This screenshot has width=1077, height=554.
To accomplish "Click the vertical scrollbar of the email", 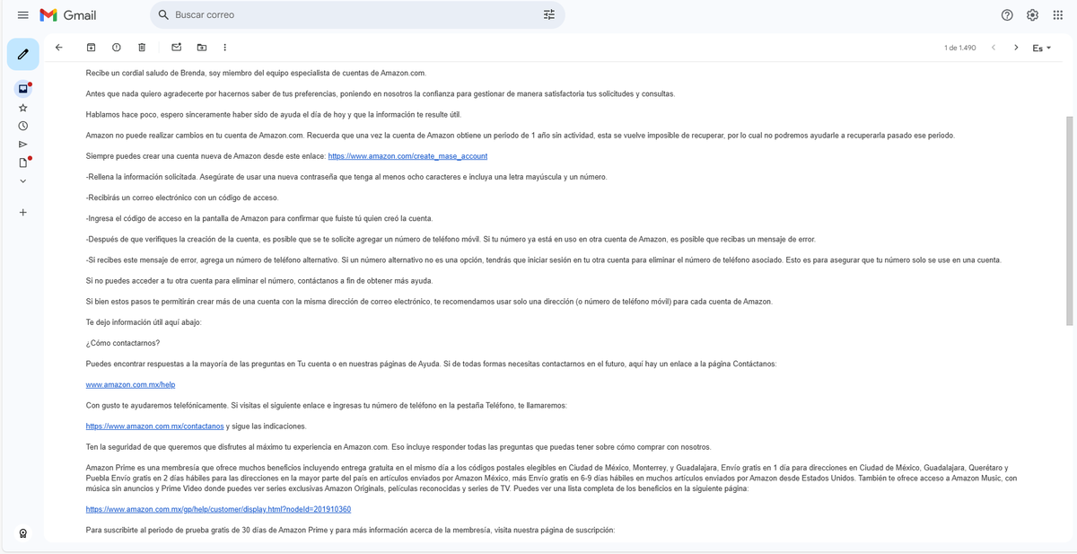I will coord(1068,220).
